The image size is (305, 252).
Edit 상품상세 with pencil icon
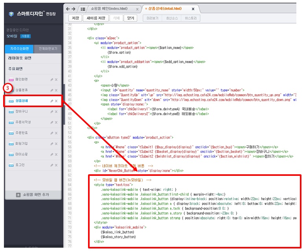(51, 101)
